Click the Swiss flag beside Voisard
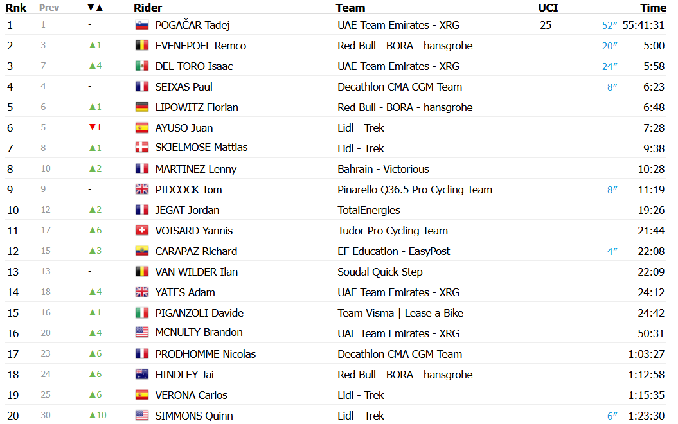678x424 pixels. click(x=142, y=231)
